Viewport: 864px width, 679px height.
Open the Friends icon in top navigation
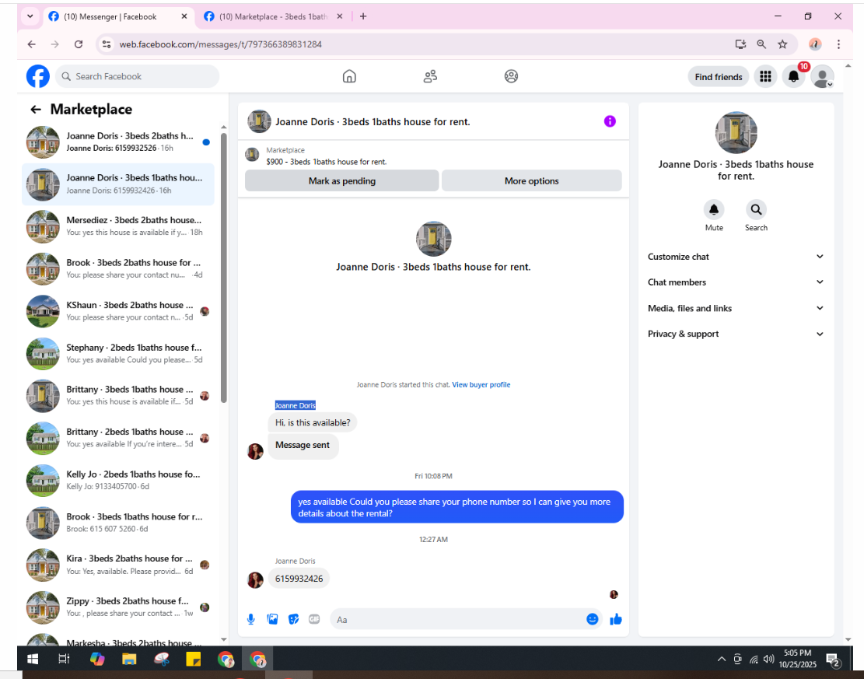tap(430, 76)
